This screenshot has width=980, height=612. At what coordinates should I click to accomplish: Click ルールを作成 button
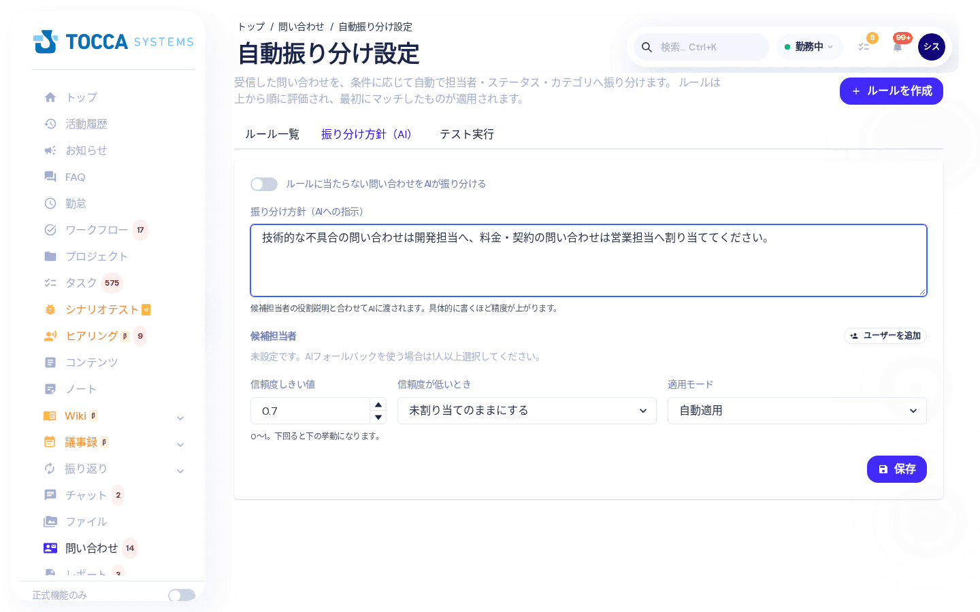[x=892, y=91]
